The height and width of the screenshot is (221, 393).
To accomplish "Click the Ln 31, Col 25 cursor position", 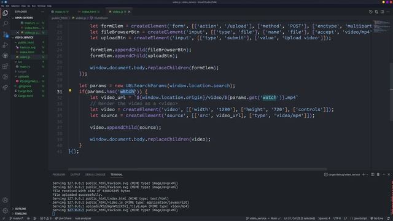I will click(300, 219).
